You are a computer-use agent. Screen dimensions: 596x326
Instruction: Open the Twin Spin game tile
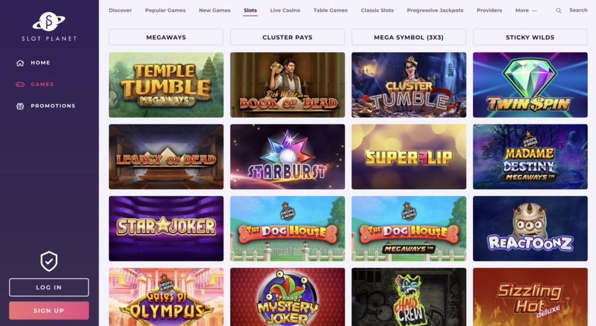(530, 85)
